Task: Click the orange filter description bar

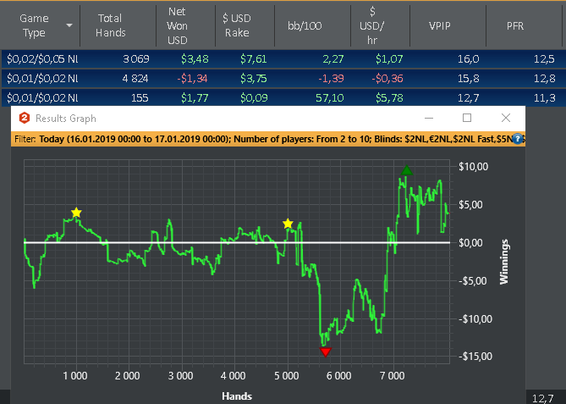Action: pos(254,137)
